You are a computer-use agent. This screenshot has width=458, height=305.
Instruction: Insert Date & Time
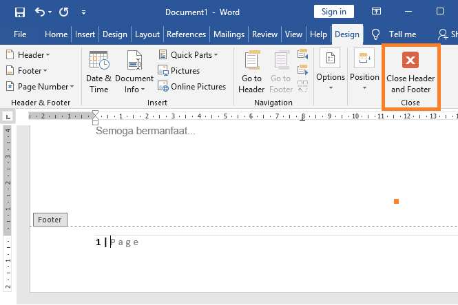coord(98,72)
